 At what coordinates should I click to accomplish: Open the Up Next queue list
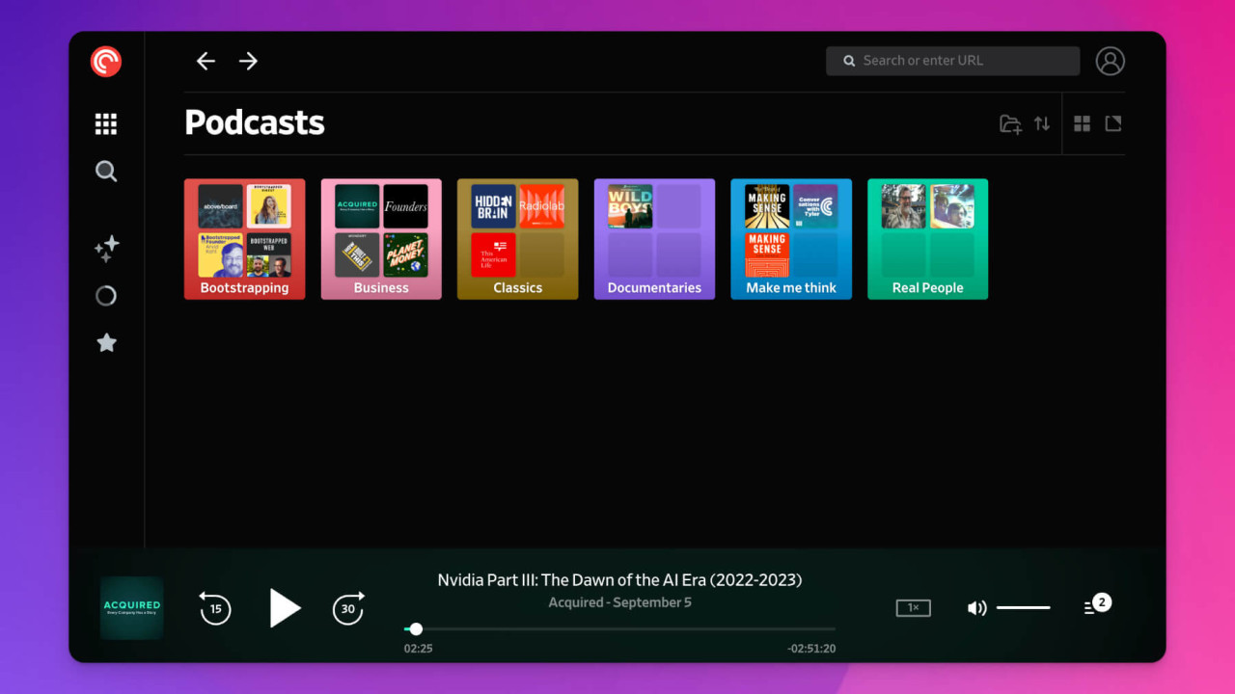tap(1097, 605)
